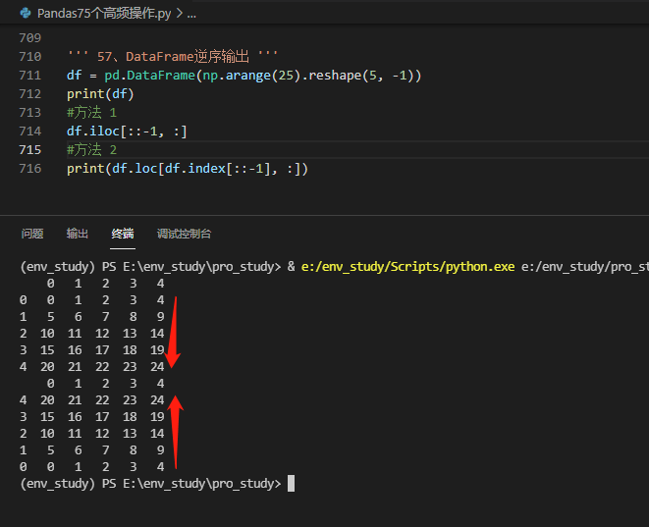Open the 调试控制台 tab
The image size is (649, 527).
184,234
